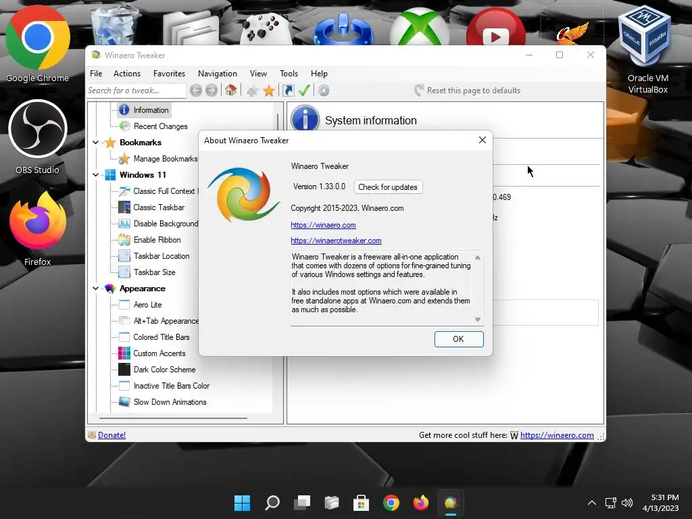Click description scroll up arrow in About dialog
Screen dimensions: 692x519
478,257
